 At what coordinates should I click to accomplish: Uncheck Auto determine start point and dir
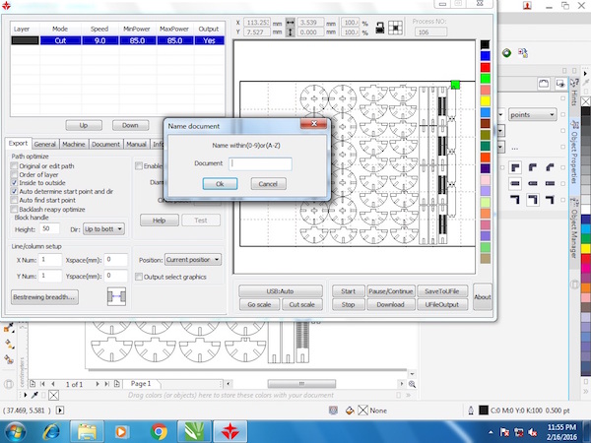pyautogui.click(x=15, y=191)
